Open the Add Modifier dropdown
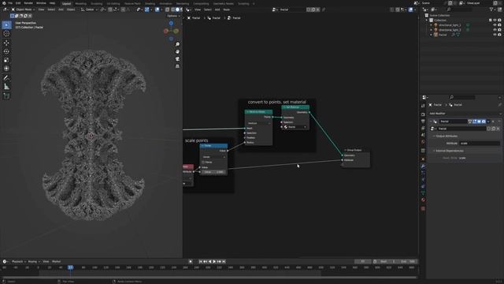Viewport: 504px width, 284px height. 465,114
